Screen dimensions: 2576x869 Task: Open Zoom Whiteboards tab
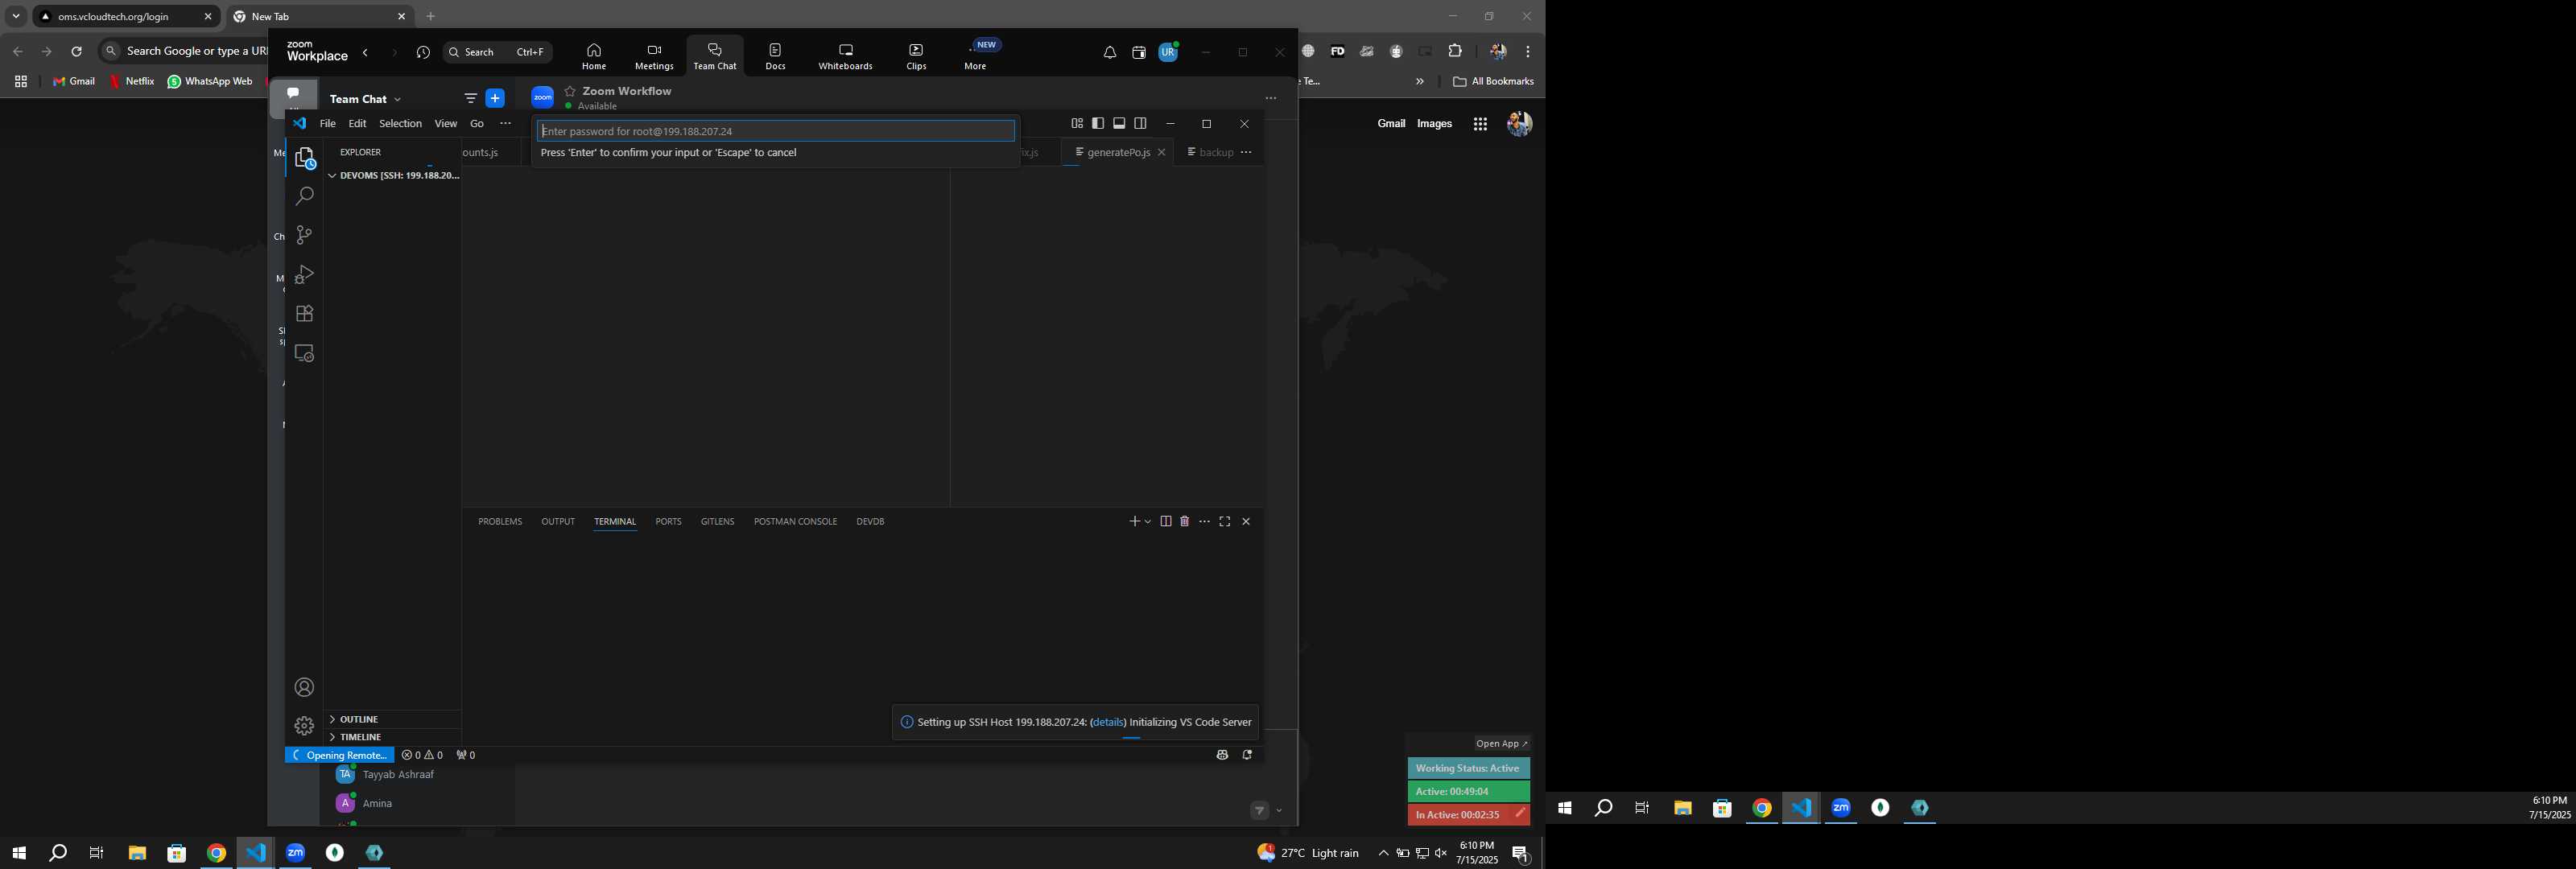[845, 56]
